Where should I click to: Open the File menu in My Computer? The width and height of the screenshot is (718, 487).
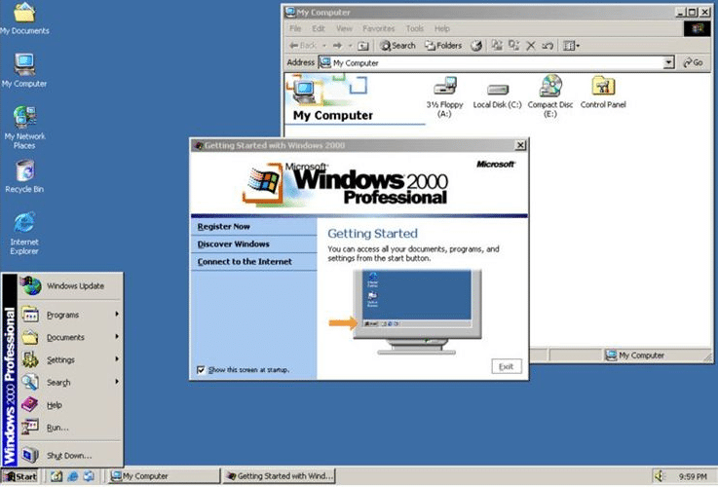(295, 28)
